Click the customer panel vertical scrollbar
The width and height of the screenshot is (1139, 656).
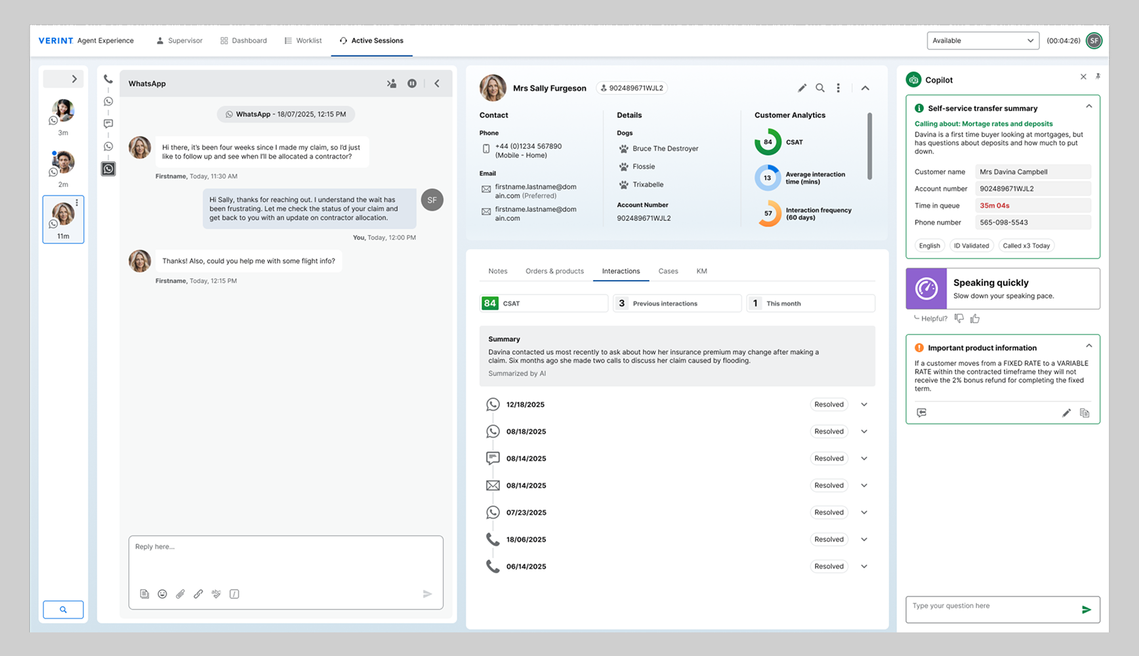click(x=870, y=146)
